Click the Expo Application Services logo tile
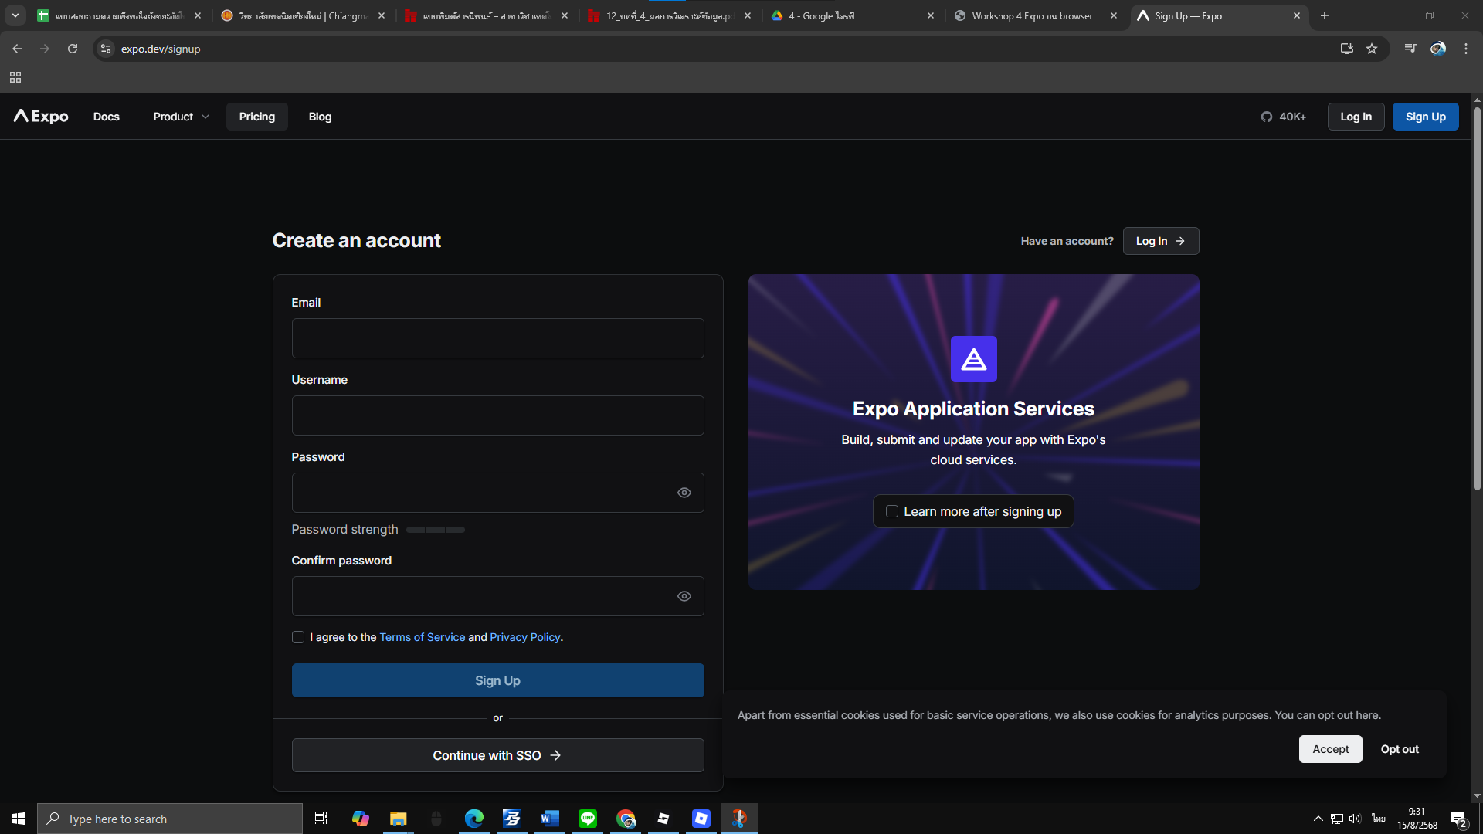The height and width of the screenshot is (834, 1483). click(x=973, y=359)
